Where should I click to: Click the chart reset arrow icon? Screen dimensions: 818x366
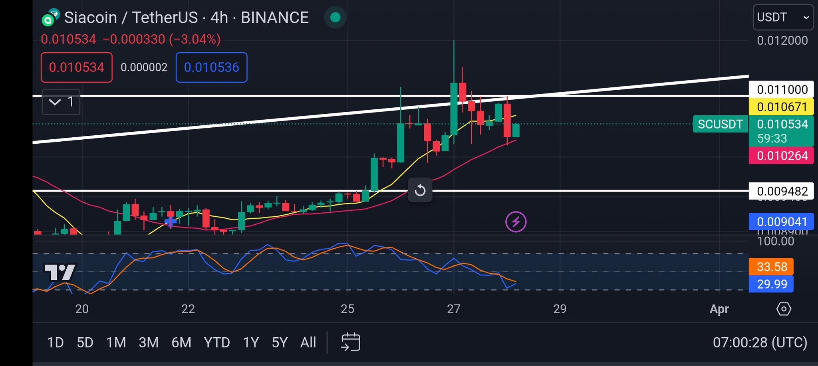click(420, 190)
